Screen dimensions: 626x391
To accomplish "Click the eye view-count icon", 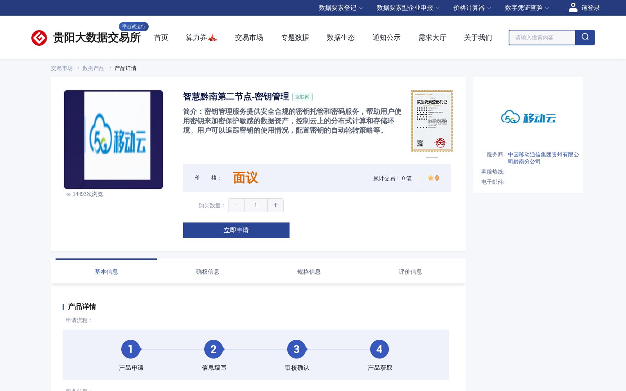I will [x=68, y=194].
